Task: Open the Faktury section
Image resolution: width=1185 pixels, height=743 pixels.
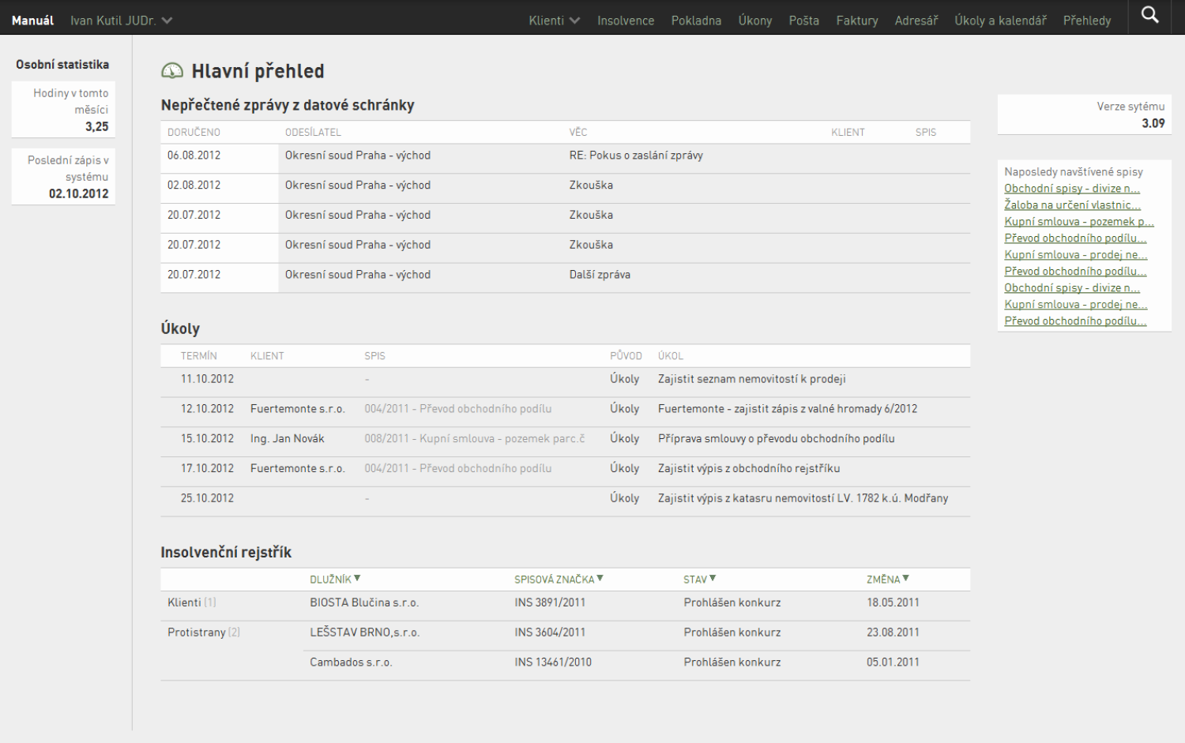Action: point(857,21)
